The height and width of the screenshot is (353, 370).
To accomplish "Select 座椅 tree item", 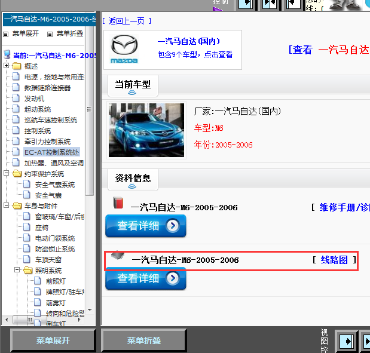I will [x=42, y=228].
